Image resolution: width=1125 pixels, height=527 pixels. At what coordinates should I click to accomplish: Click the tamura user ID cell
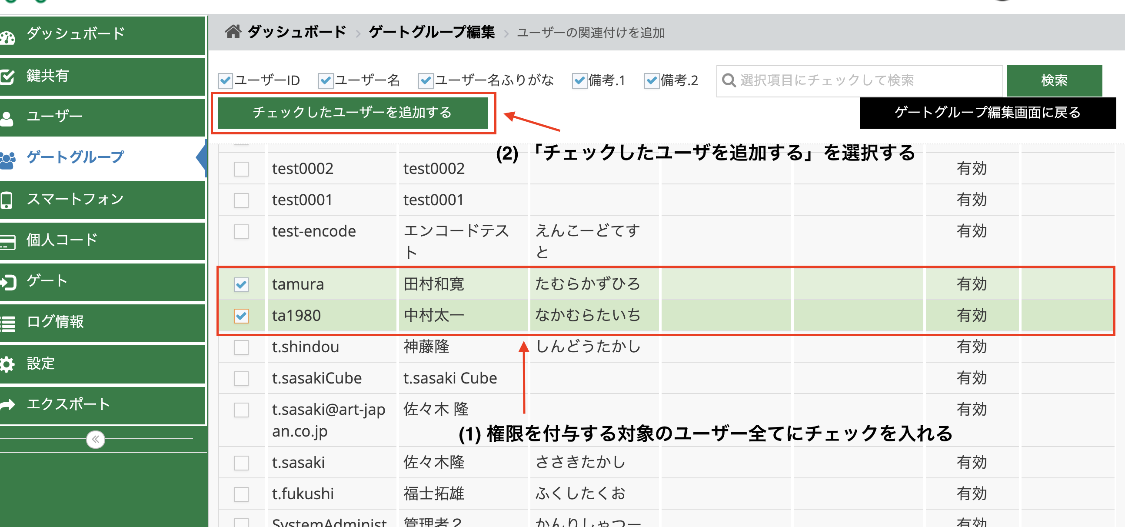pos(332,284)
